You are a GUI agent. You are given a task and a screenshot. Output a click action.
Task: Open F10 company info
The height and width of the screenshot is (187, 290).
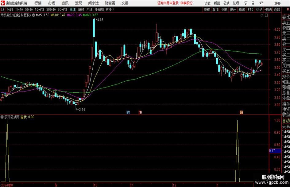pyautogui.click(x=251, y=10)
